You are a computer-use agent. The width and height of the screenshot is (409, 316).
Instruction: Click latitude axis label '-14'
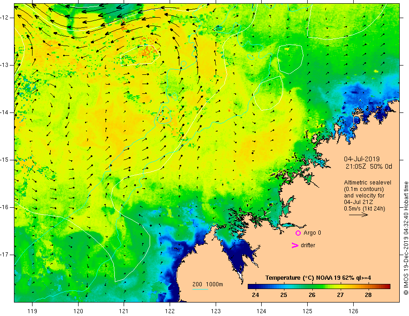coord(5,112)
